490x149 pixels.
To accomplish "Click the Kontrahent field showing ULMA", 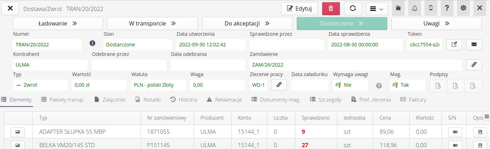I will point(50,65).
